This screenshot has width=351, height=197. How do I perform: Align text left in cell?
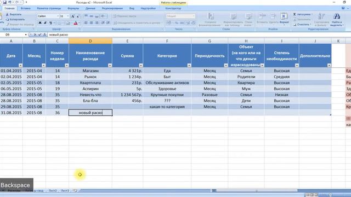point(86,23)
